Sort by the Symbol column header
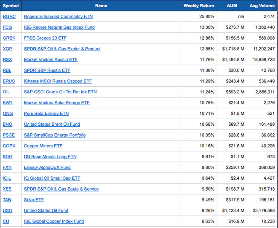Viewport: 278px width, 228px height. 11,6
